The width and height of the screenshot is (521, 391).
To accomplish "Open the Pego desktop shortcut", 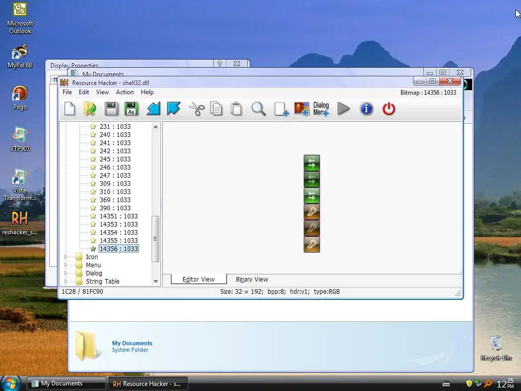I will tap(20, 98).
